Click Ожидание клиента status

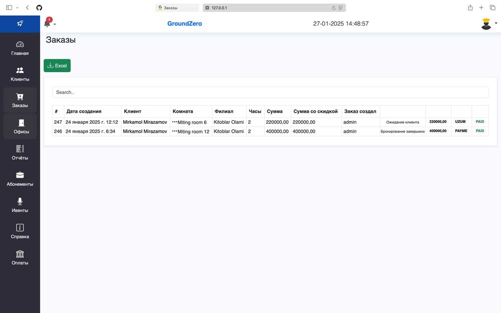point(403,122)
